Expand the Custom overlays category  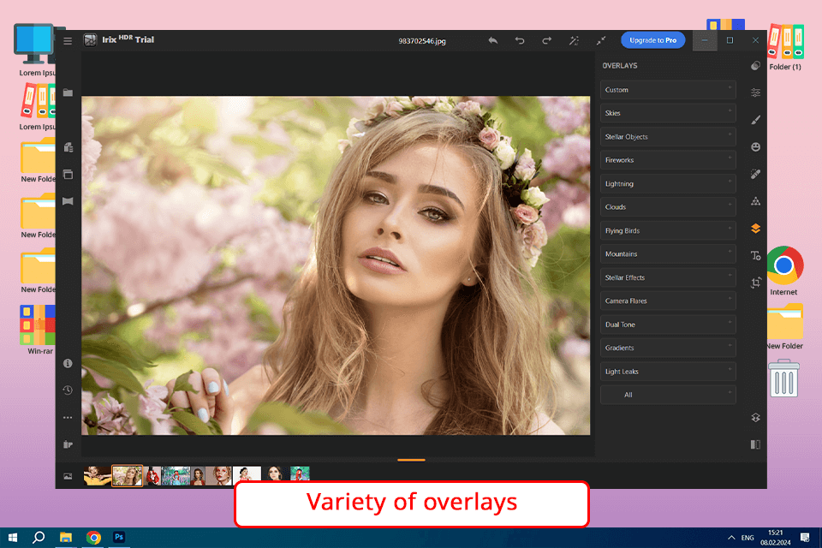(668, 90)
